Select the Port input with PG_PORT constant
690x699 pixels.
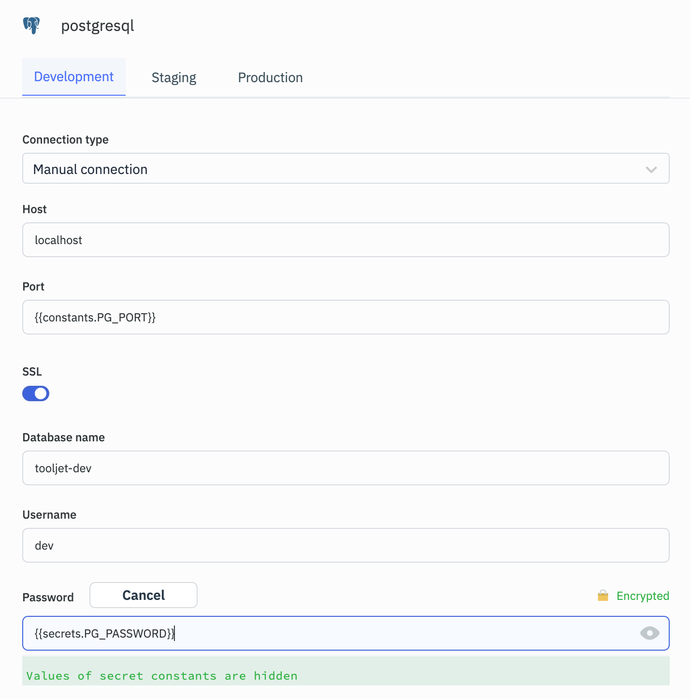pos(345,317)
